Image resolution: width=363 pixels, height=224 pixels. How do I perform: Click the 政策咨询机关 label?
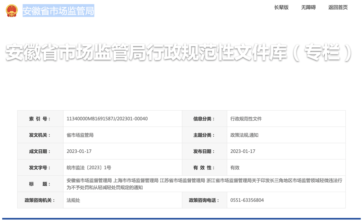click(x=40, y=200)
